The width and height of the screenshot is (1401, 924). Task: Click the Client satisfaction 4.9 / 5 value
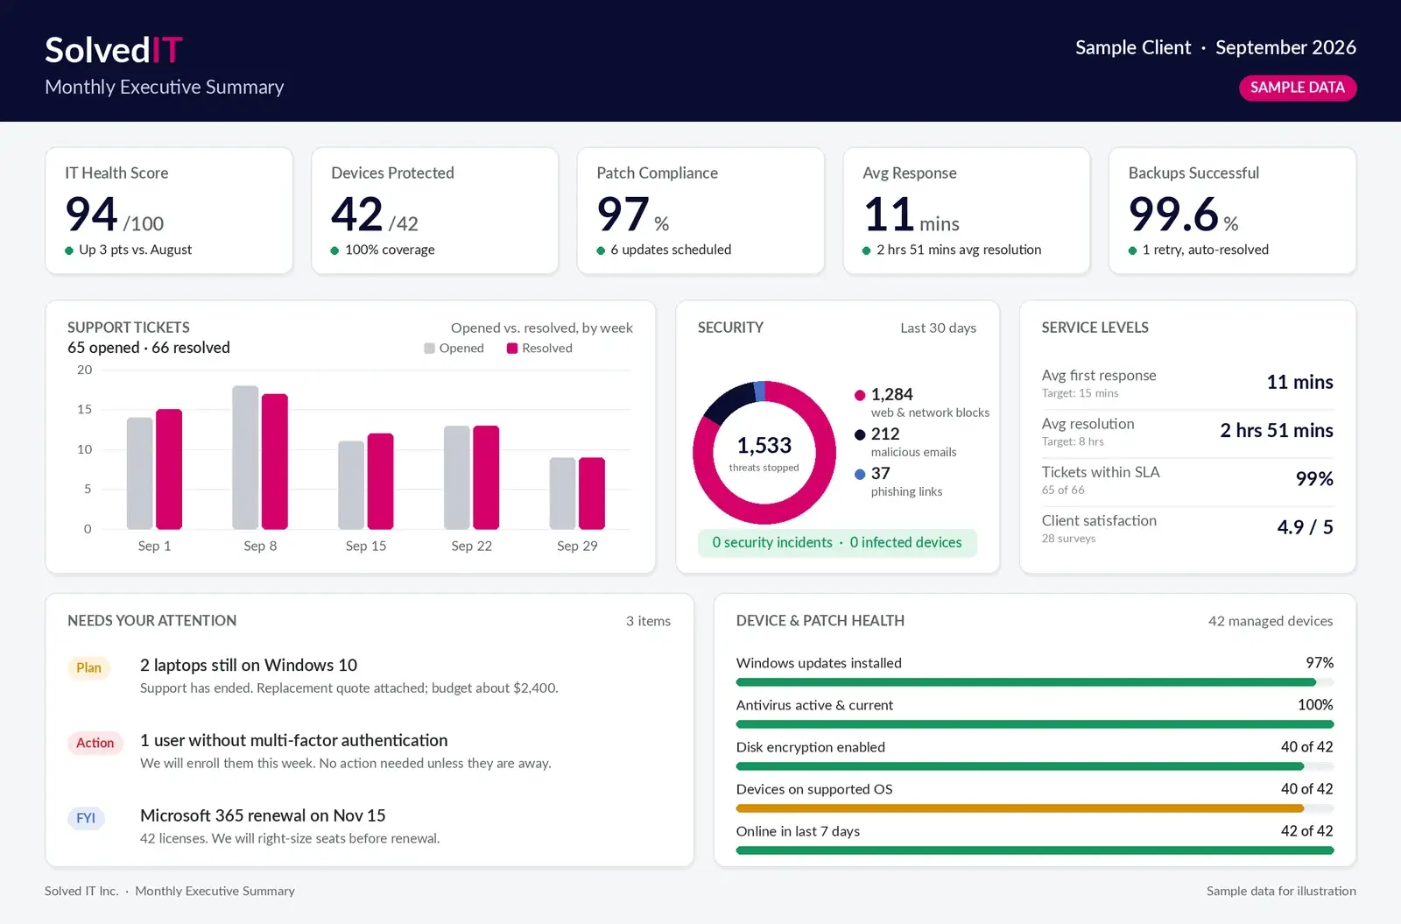pos(1305,527)
